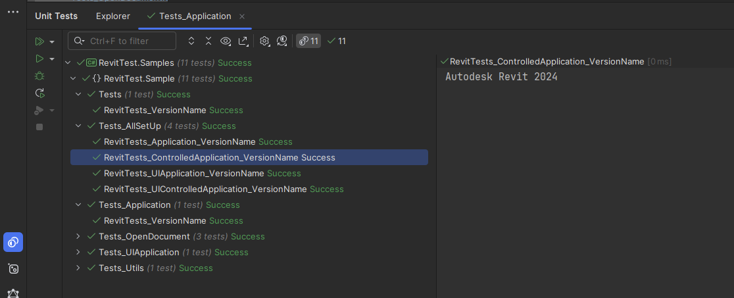
Task: Open the unit test settings gear
Action: pos(264,41)
